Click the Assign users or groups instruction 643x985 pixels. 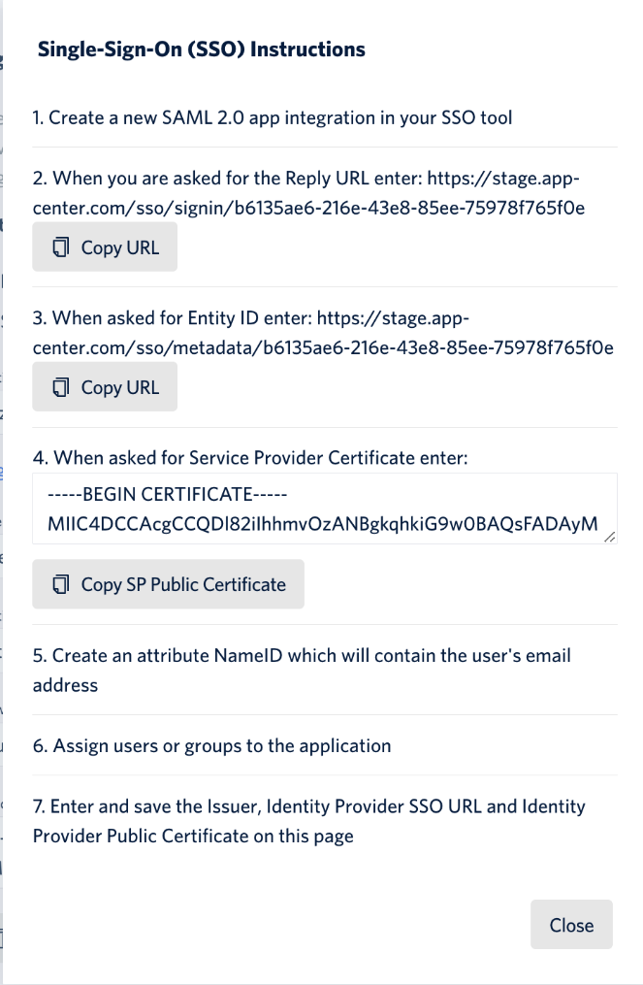(x=211, y=746)
